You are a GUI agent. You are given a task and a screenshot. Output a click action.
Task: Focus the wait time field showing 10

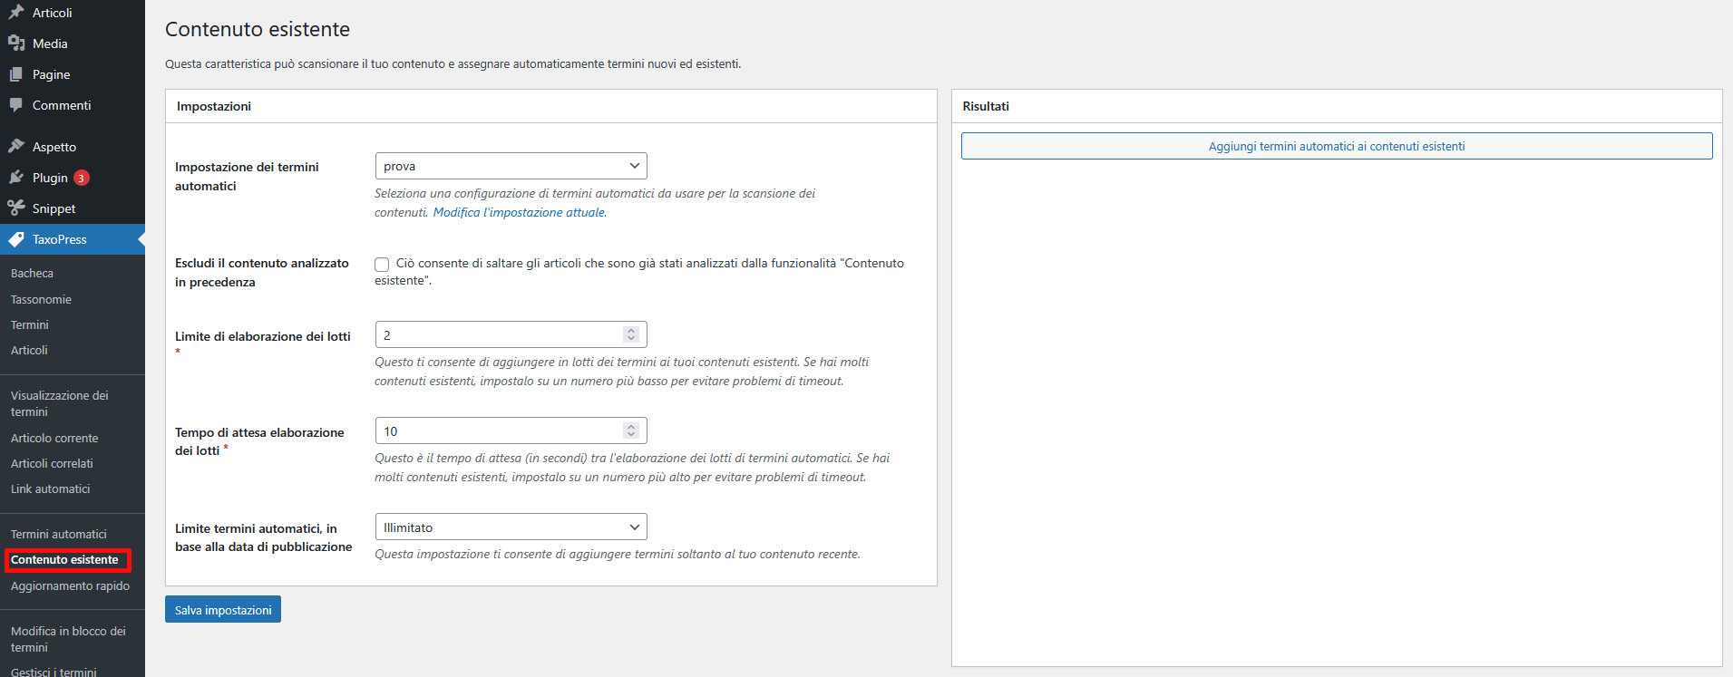pos(511,430)
